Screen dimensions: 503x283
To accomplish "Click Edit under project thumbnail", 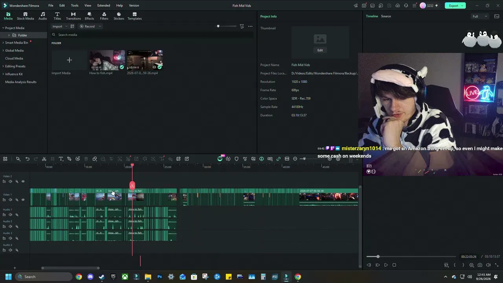I will click(320, 50).
